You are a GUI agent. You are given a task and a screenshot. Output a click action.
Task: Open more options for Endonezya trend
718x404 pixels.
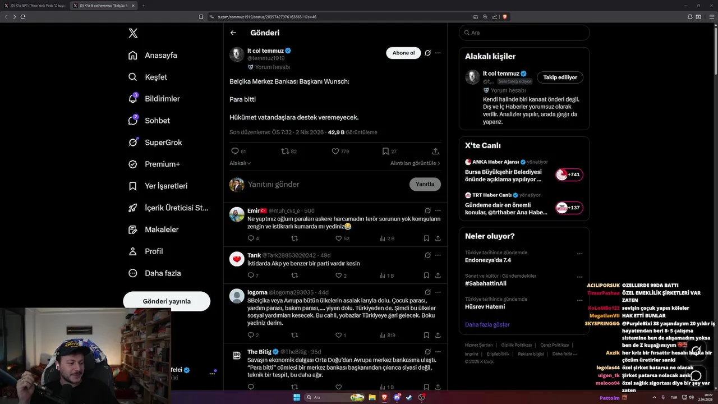(580, 254)
